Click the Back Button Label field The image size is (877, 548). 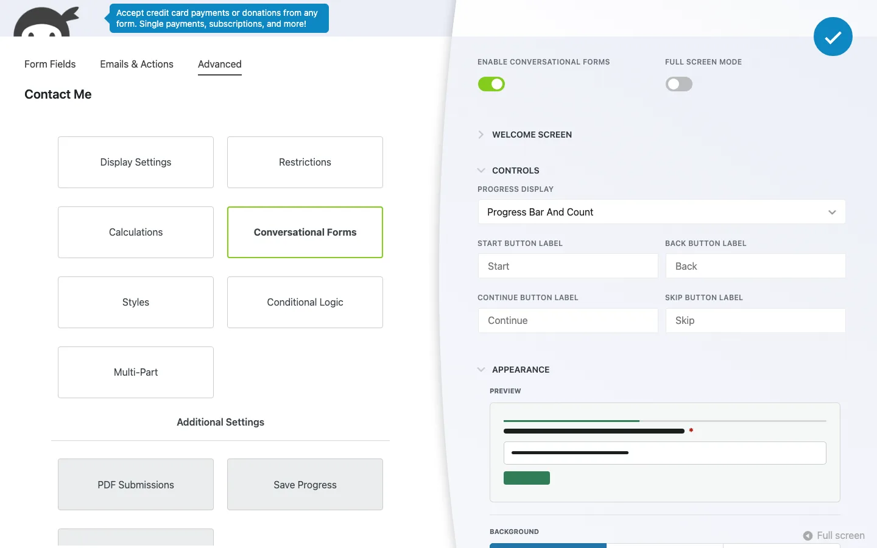(x=755, y=266)
